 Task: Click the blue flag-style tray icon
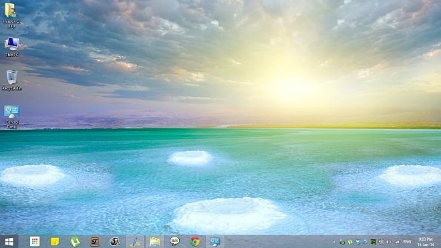pyautogui.click(x=365, y=242)
